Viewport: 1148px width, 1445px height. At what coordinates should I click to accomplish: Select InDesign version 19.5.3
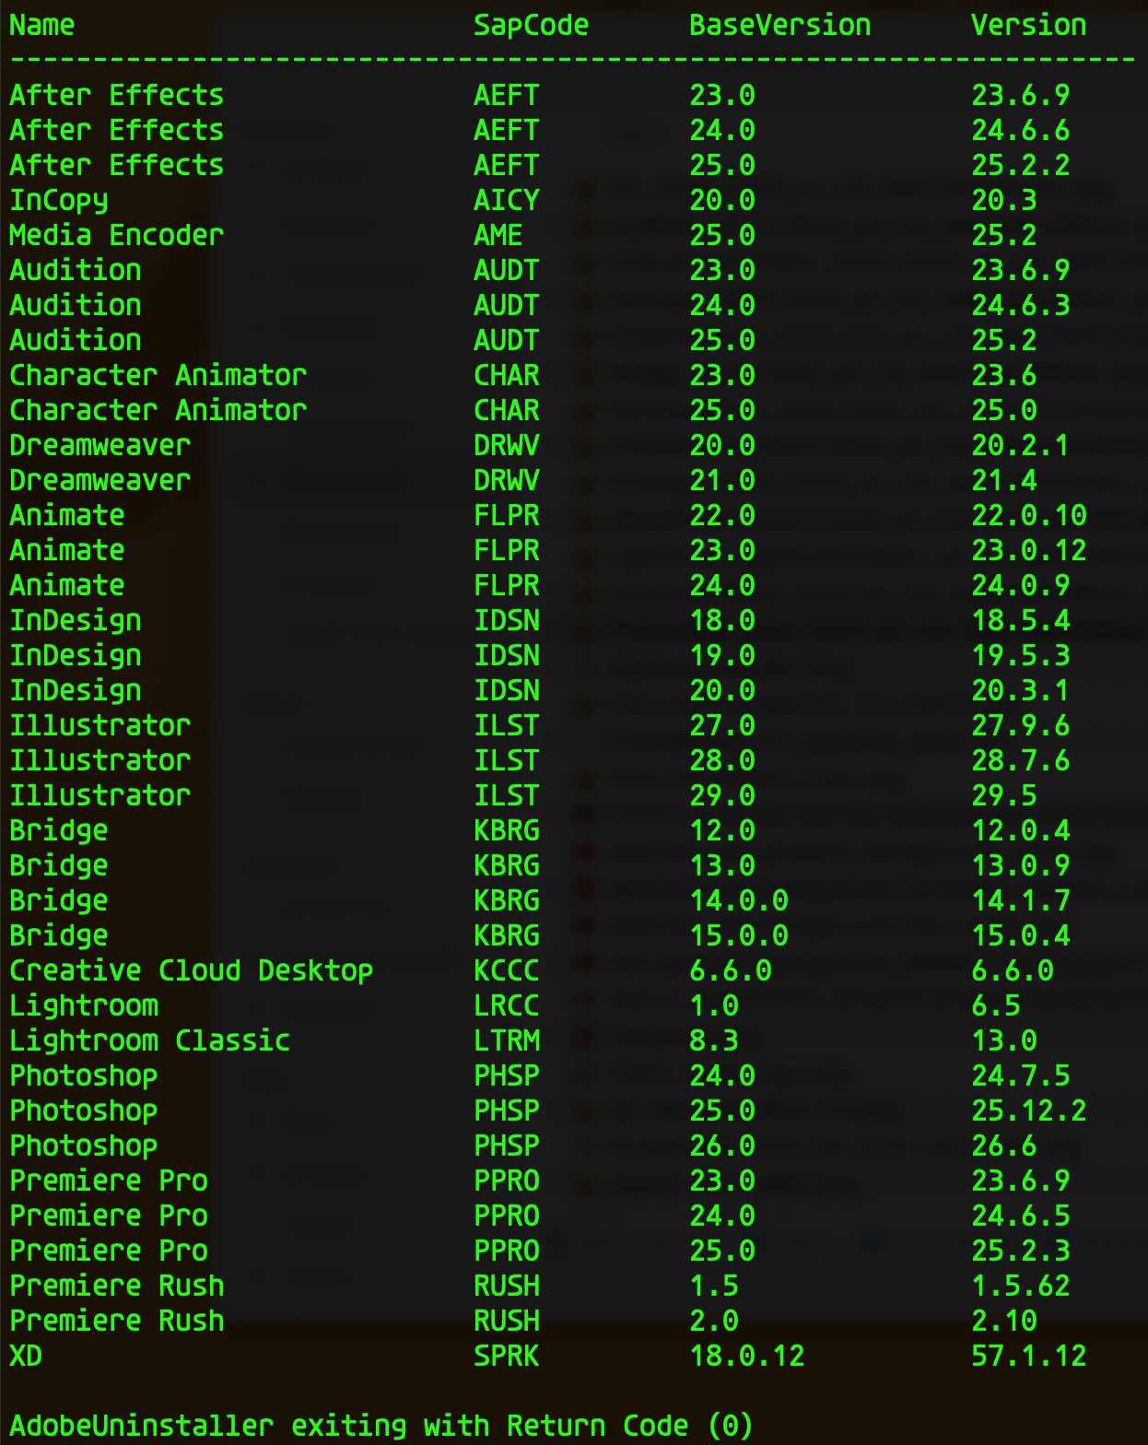(1020, 655)
